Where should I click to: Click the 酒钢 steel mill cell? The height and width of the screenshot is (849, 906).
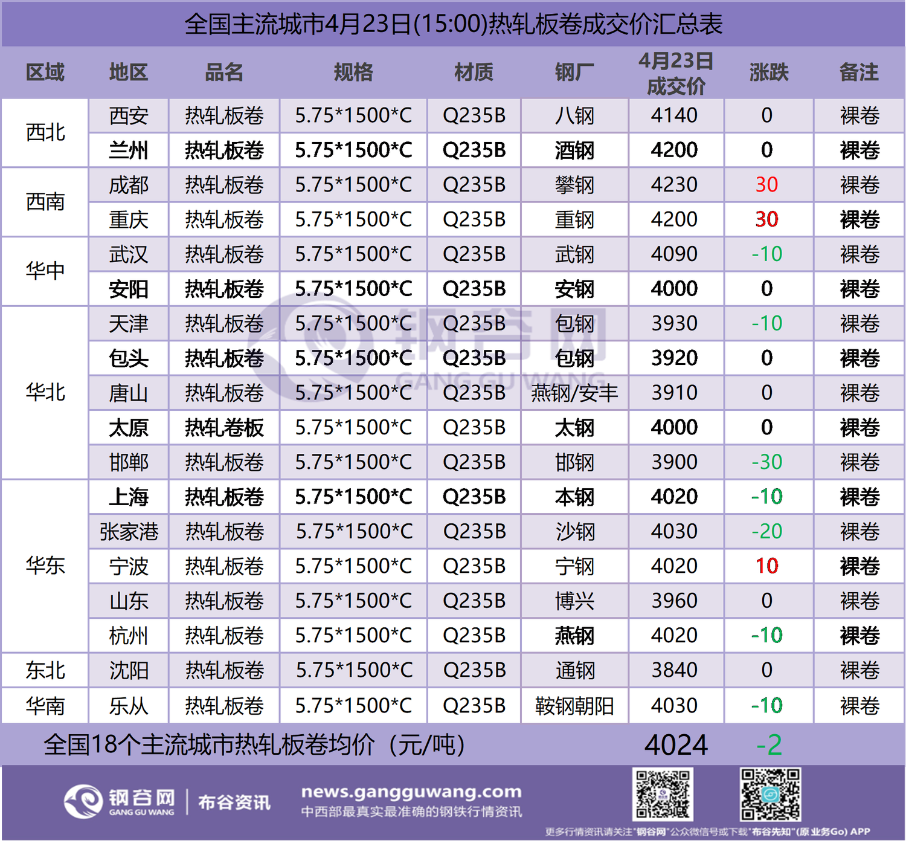(x=574, y=150)
